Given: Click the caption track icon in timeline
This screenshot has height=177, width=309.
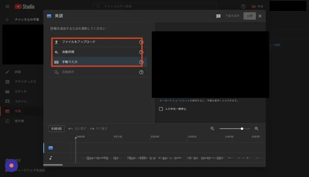Looking at the screenshot, I should tap(51, 148).
